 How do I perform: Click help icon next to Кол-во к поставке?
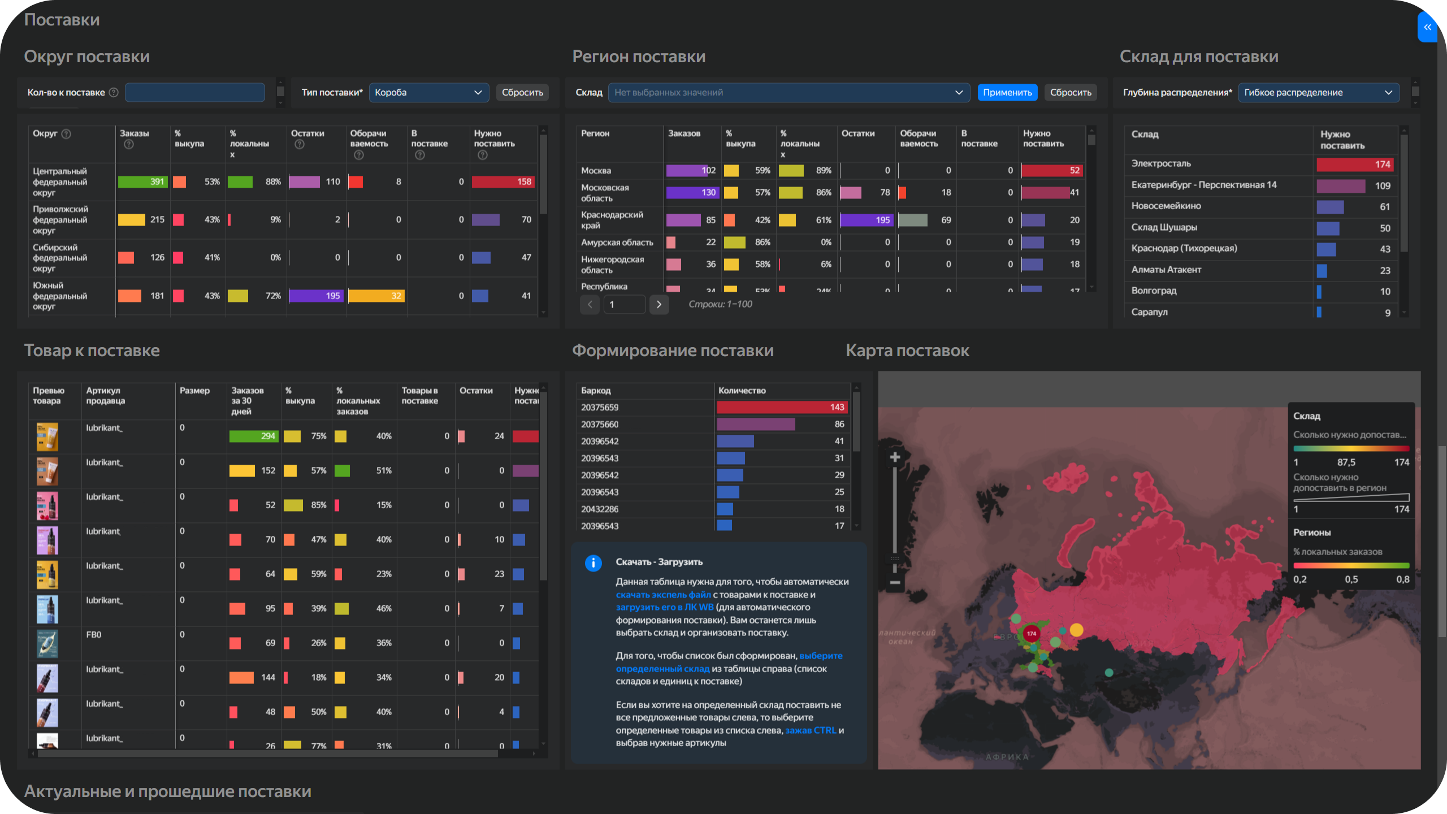point(114,92)
